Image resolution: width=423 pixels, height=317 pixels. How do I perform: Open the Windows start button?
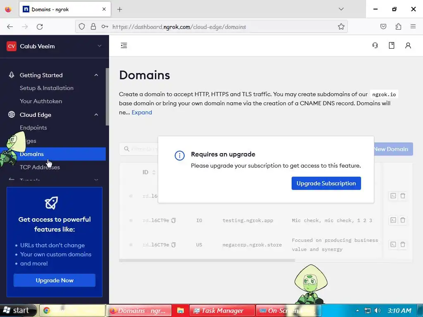pyautogui.click(x=18, y=310)
